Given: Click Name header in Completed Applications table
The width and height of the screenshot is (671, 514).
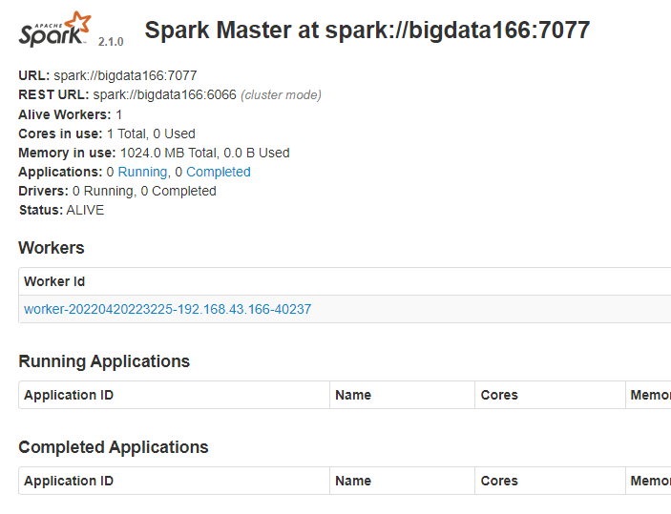Looking at the screenshot, I should pos(353,481).
